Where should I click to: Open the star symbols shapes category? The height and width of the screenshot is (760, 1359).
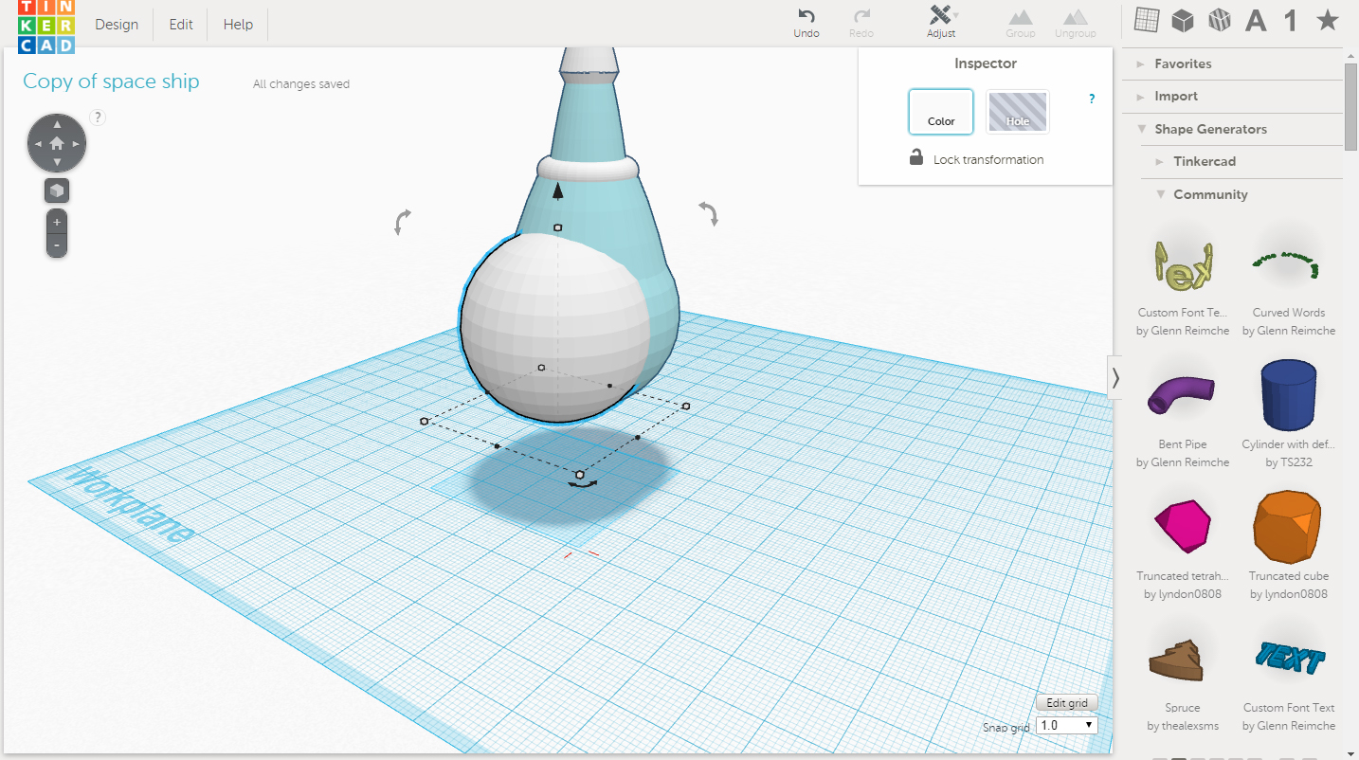[1327, 20]
